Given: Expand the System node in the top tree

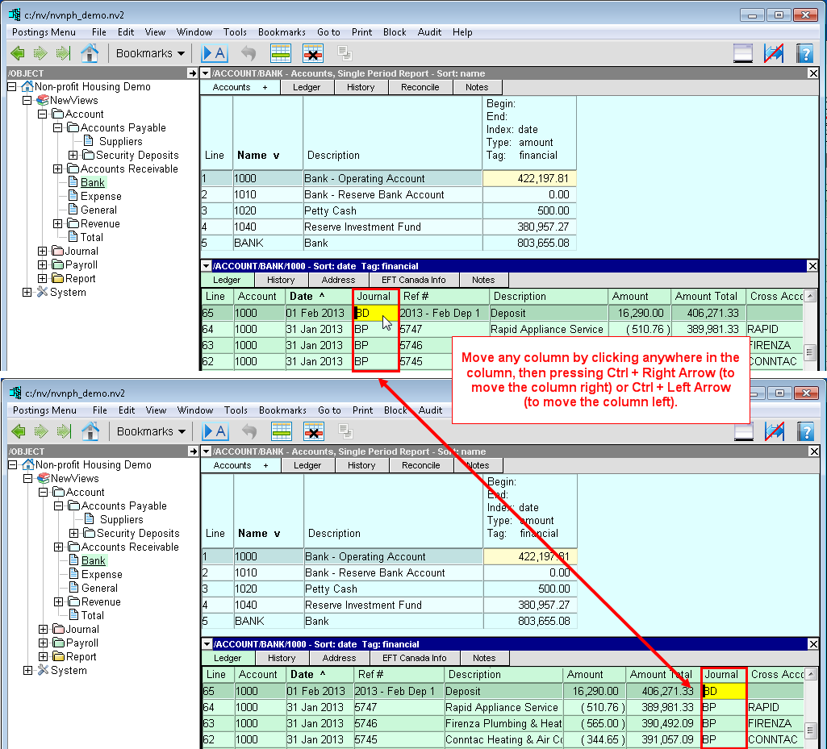Looking at the screenshot, I should pos(27,293).
